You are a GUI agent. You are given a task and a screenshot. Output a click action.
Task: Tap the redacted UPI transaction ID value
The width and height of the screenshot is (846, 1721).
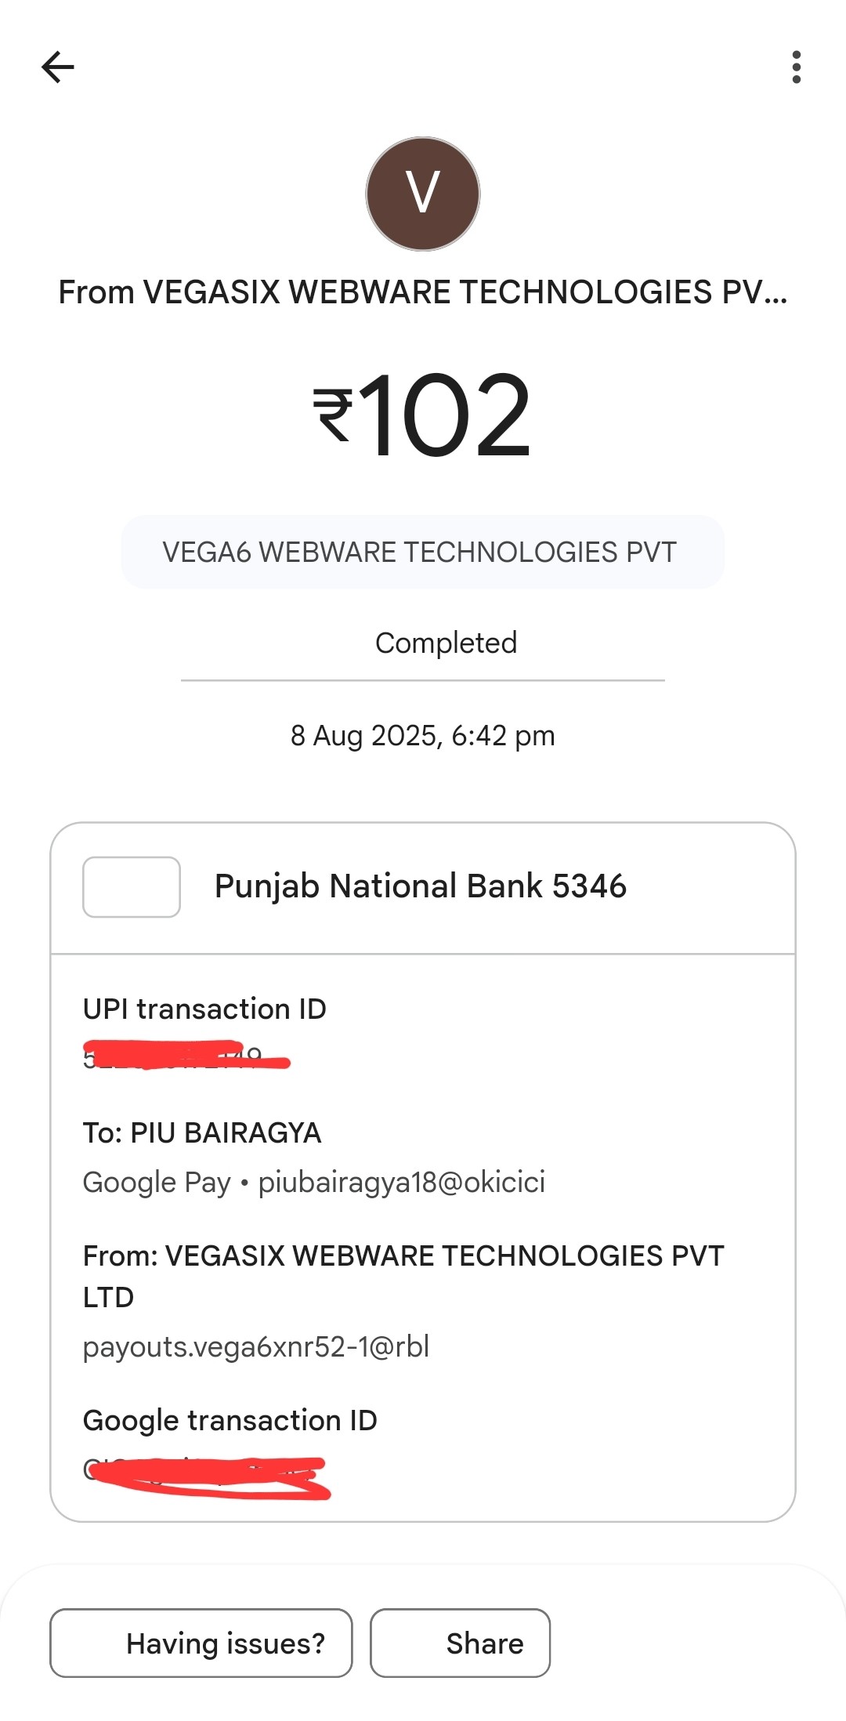pyautogui.click(x=186, y=1057)
